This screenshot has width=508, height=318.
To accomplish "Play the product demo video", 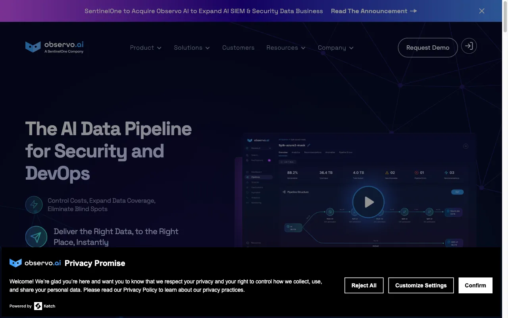I will point(369,202).
